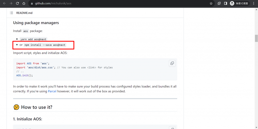Open the extension icon next to bookmark star
The width and height of the screenshot is (258, 129).
(219, 4)
